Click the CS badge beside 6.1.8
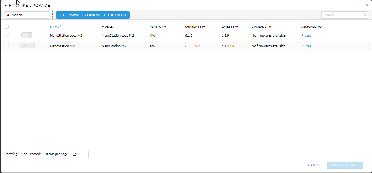 [197, 46]
